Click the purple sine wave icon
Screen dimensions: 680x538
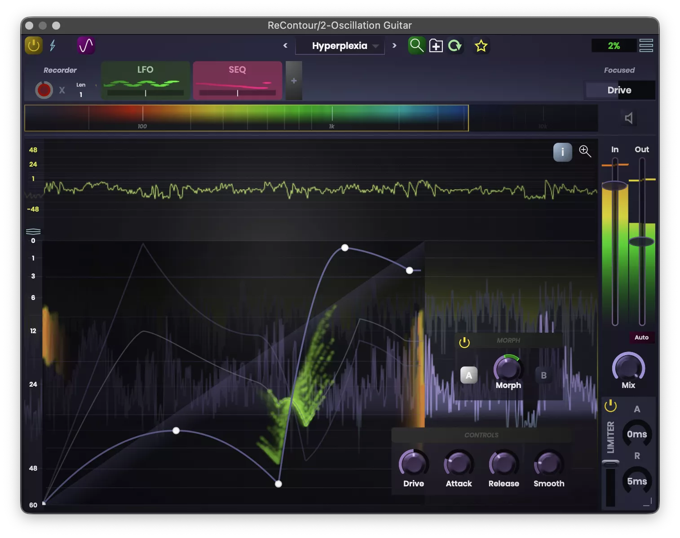click(86, 45)
